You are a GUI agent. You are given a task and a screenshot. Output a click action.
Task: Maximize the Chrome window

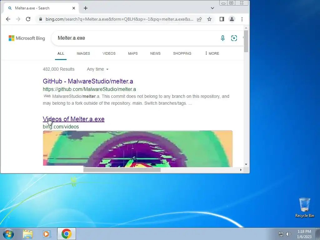tap(231, 3)
